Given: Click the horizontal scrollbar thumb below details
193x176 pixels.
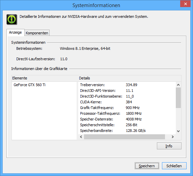Looking at the screenshot, I should pyautogui.click(x=125, y=137).
